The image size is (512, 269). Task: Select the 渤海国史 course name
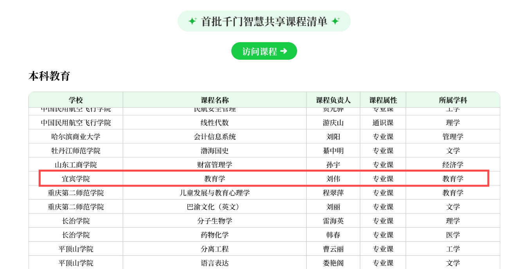pos(215,151)
